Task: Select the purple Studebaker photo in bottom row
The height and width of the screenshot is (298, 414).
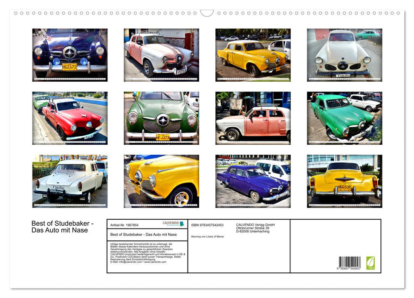Action: tap(253, 182)
